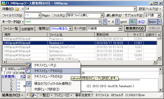Select the Readme.txt file row

[x=80, y=43]
